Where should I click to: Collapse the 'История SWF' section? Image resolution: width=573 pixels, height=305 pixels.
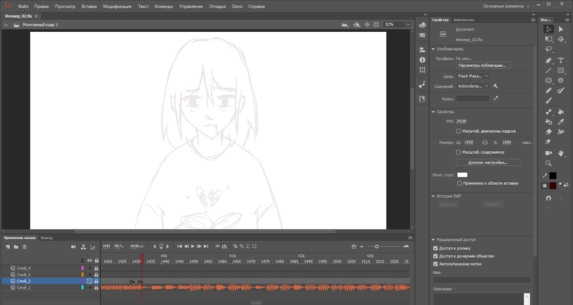[434, 196]
